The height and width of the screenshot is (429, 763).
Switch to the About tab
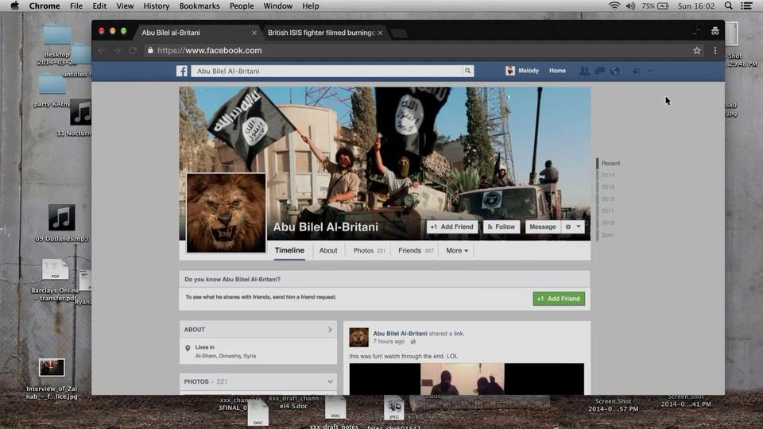[328, 250]
